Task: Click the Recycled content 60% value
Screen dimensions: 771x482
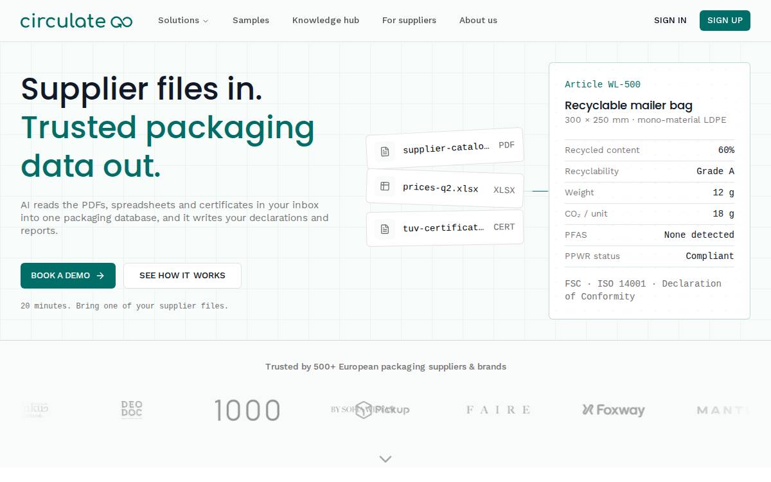Action: coord(726,150)
